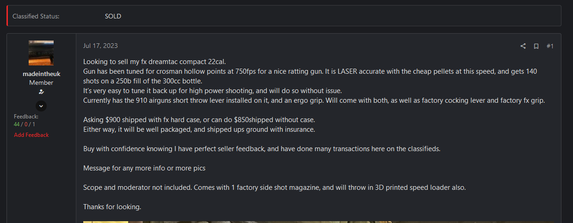Click the Thanks for looking line
This screenshot has height=223, width=573.
112,207
